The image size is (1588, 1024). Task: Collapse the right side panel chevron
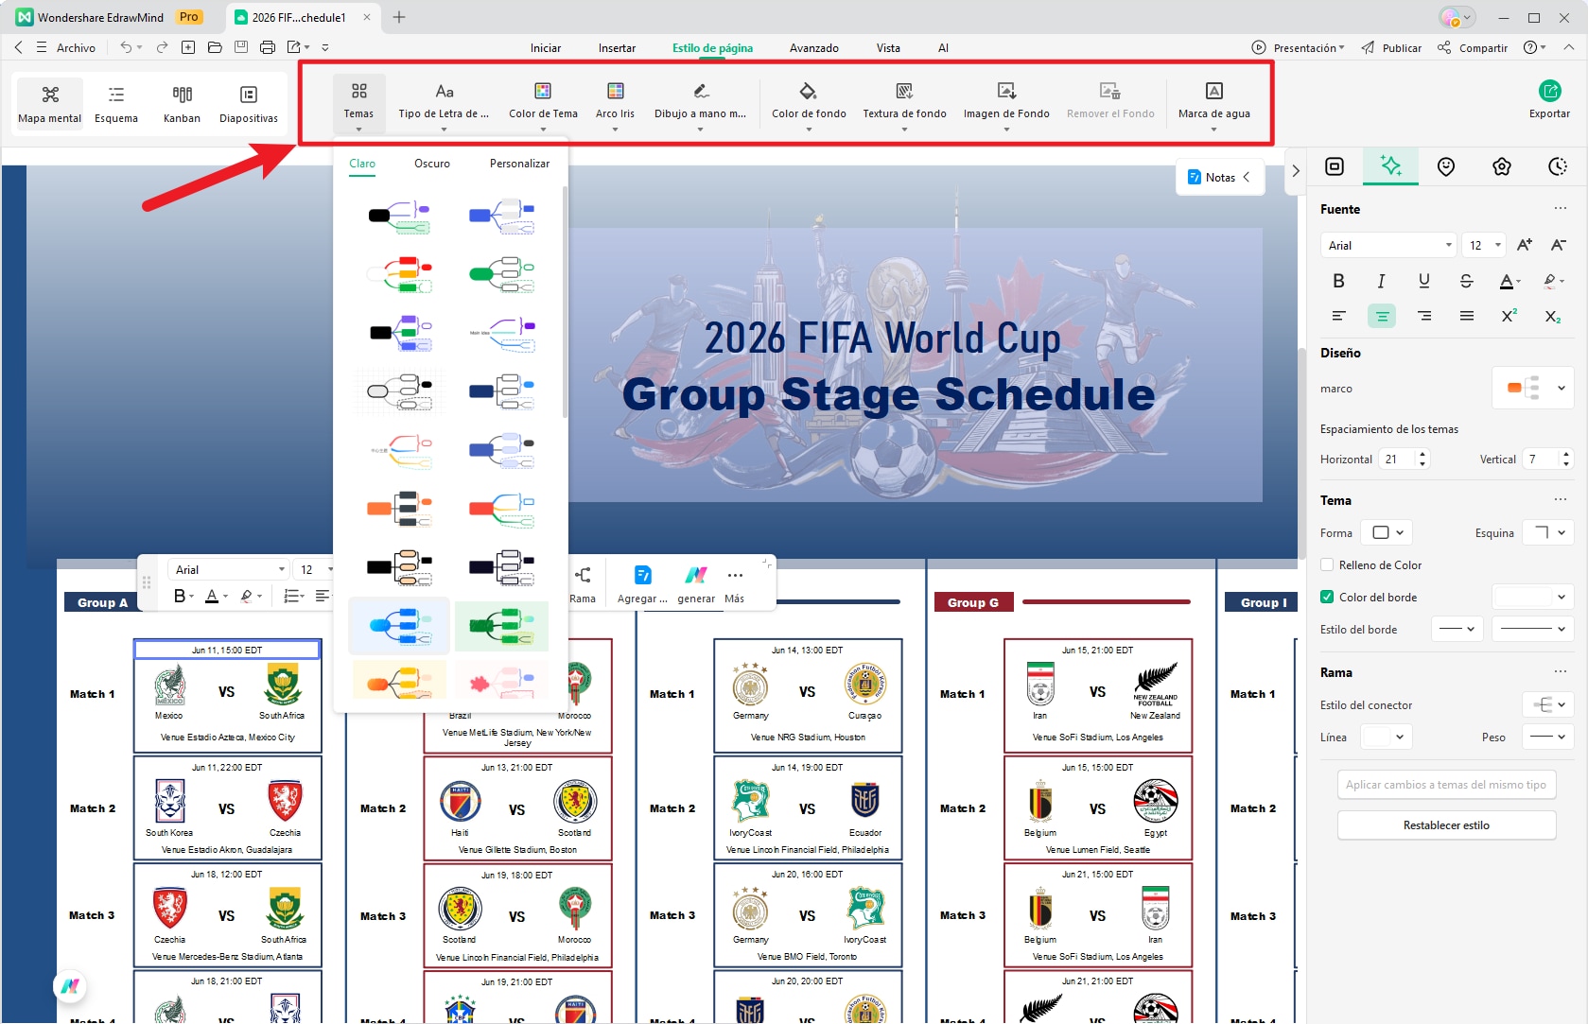1296,170
